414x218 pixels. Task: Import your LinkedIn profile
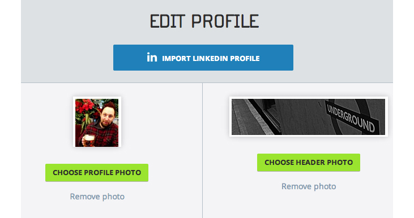click(x=203, y=58)
